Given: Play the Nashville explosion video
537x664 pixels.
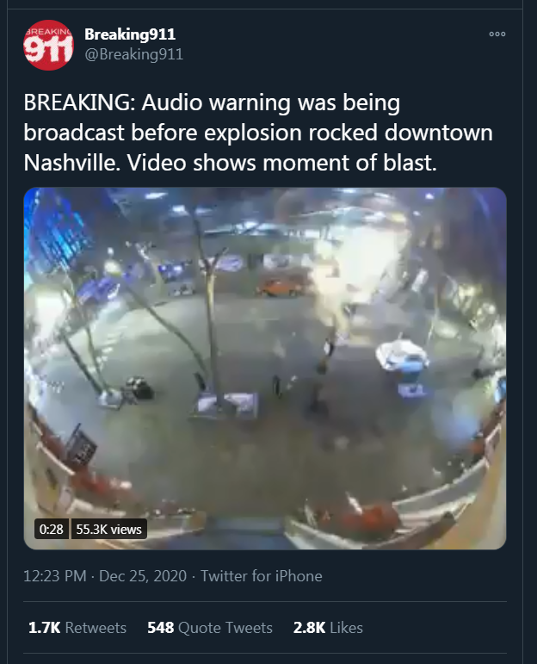Looking at the screenshot, I should point(265,369).
